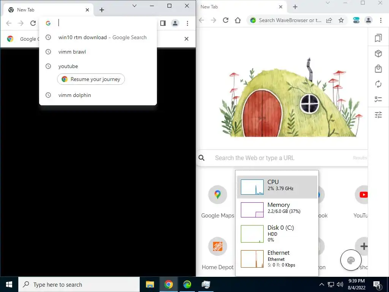Open File Explorer from taskbar
The height and width of the screenshot is (292, 389).
click(150, 284)
